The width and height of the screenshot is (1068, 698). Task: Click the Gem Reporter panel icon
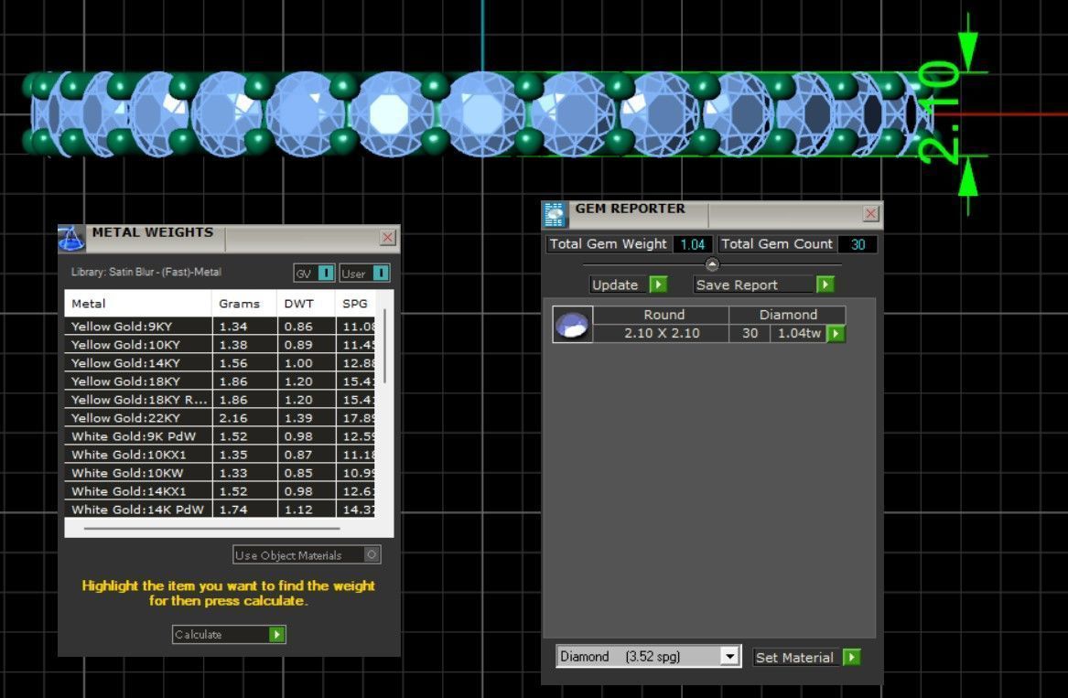[x=555, y=214]
